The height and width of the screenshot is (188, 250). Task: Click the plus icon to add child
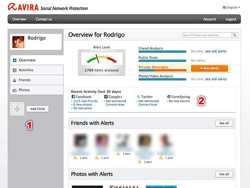pos(17,109)
